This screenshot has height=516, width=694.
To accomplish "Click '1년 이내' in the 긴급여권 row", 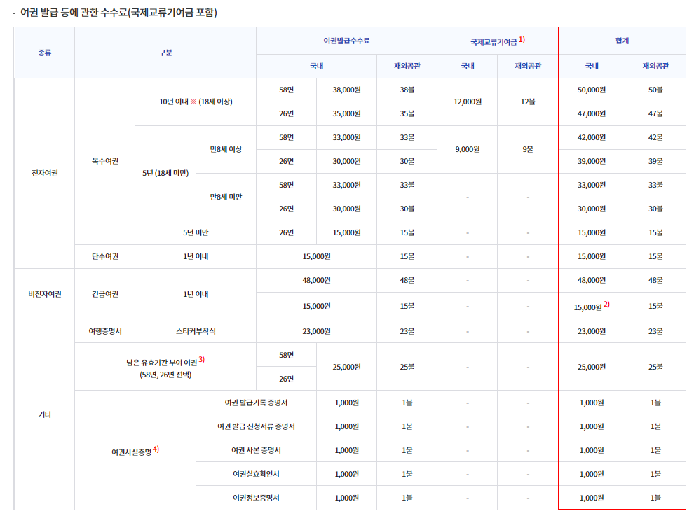I will [196, 294].
